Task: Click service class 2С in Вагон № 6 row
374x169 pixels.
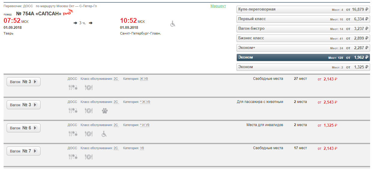Action: point(116,125)
